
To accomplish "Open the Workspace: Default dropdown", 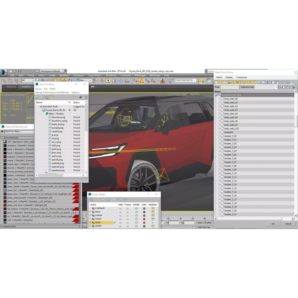I will 52,71.
